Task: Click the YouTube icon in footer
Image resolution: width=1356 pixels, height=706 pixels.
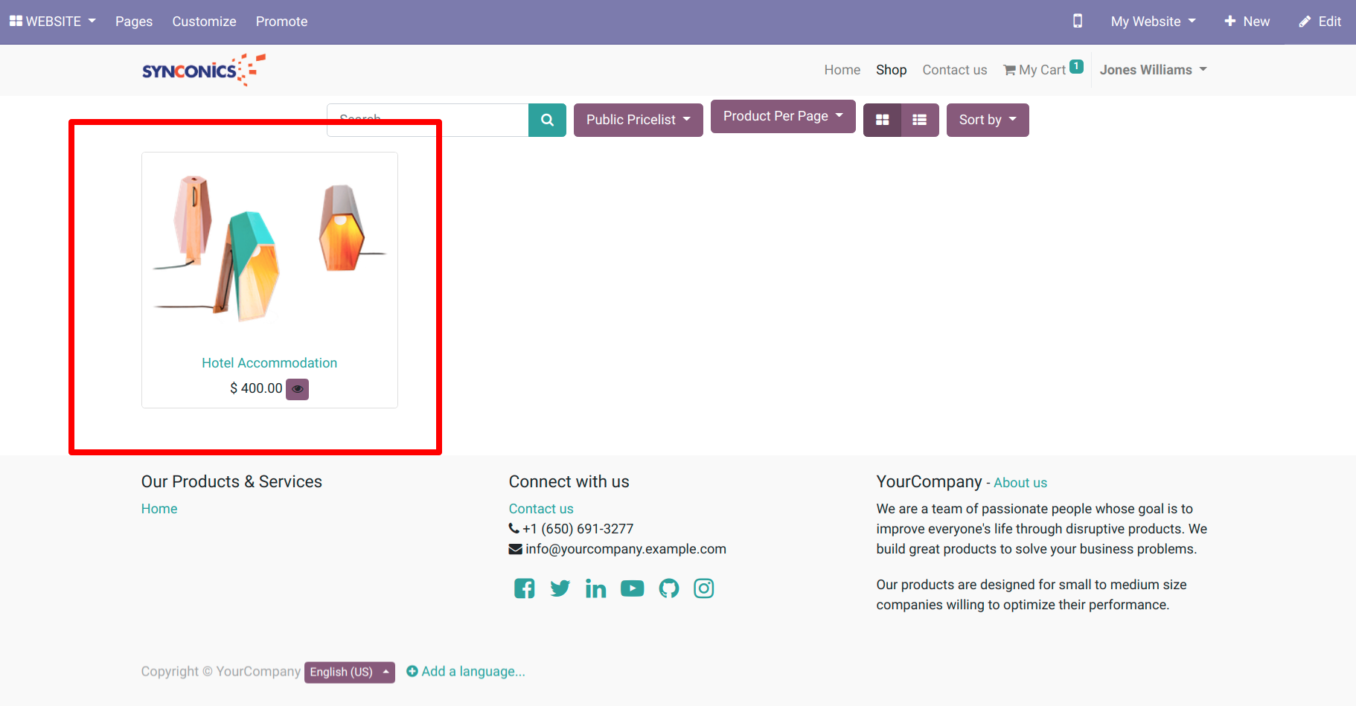Action: coord(632,588)
